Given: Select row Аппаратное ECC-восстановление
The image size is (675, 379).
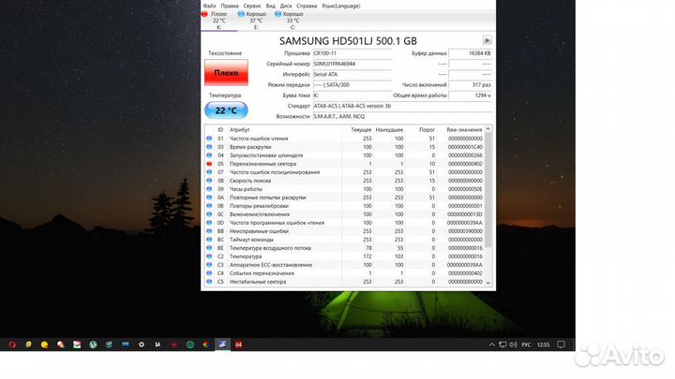Looking at the screenshot, I should (x=345, y=265).
